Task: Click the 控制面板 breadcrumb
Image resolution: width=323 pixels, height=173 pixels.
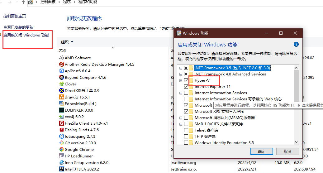Action: (x=48, y=2)
